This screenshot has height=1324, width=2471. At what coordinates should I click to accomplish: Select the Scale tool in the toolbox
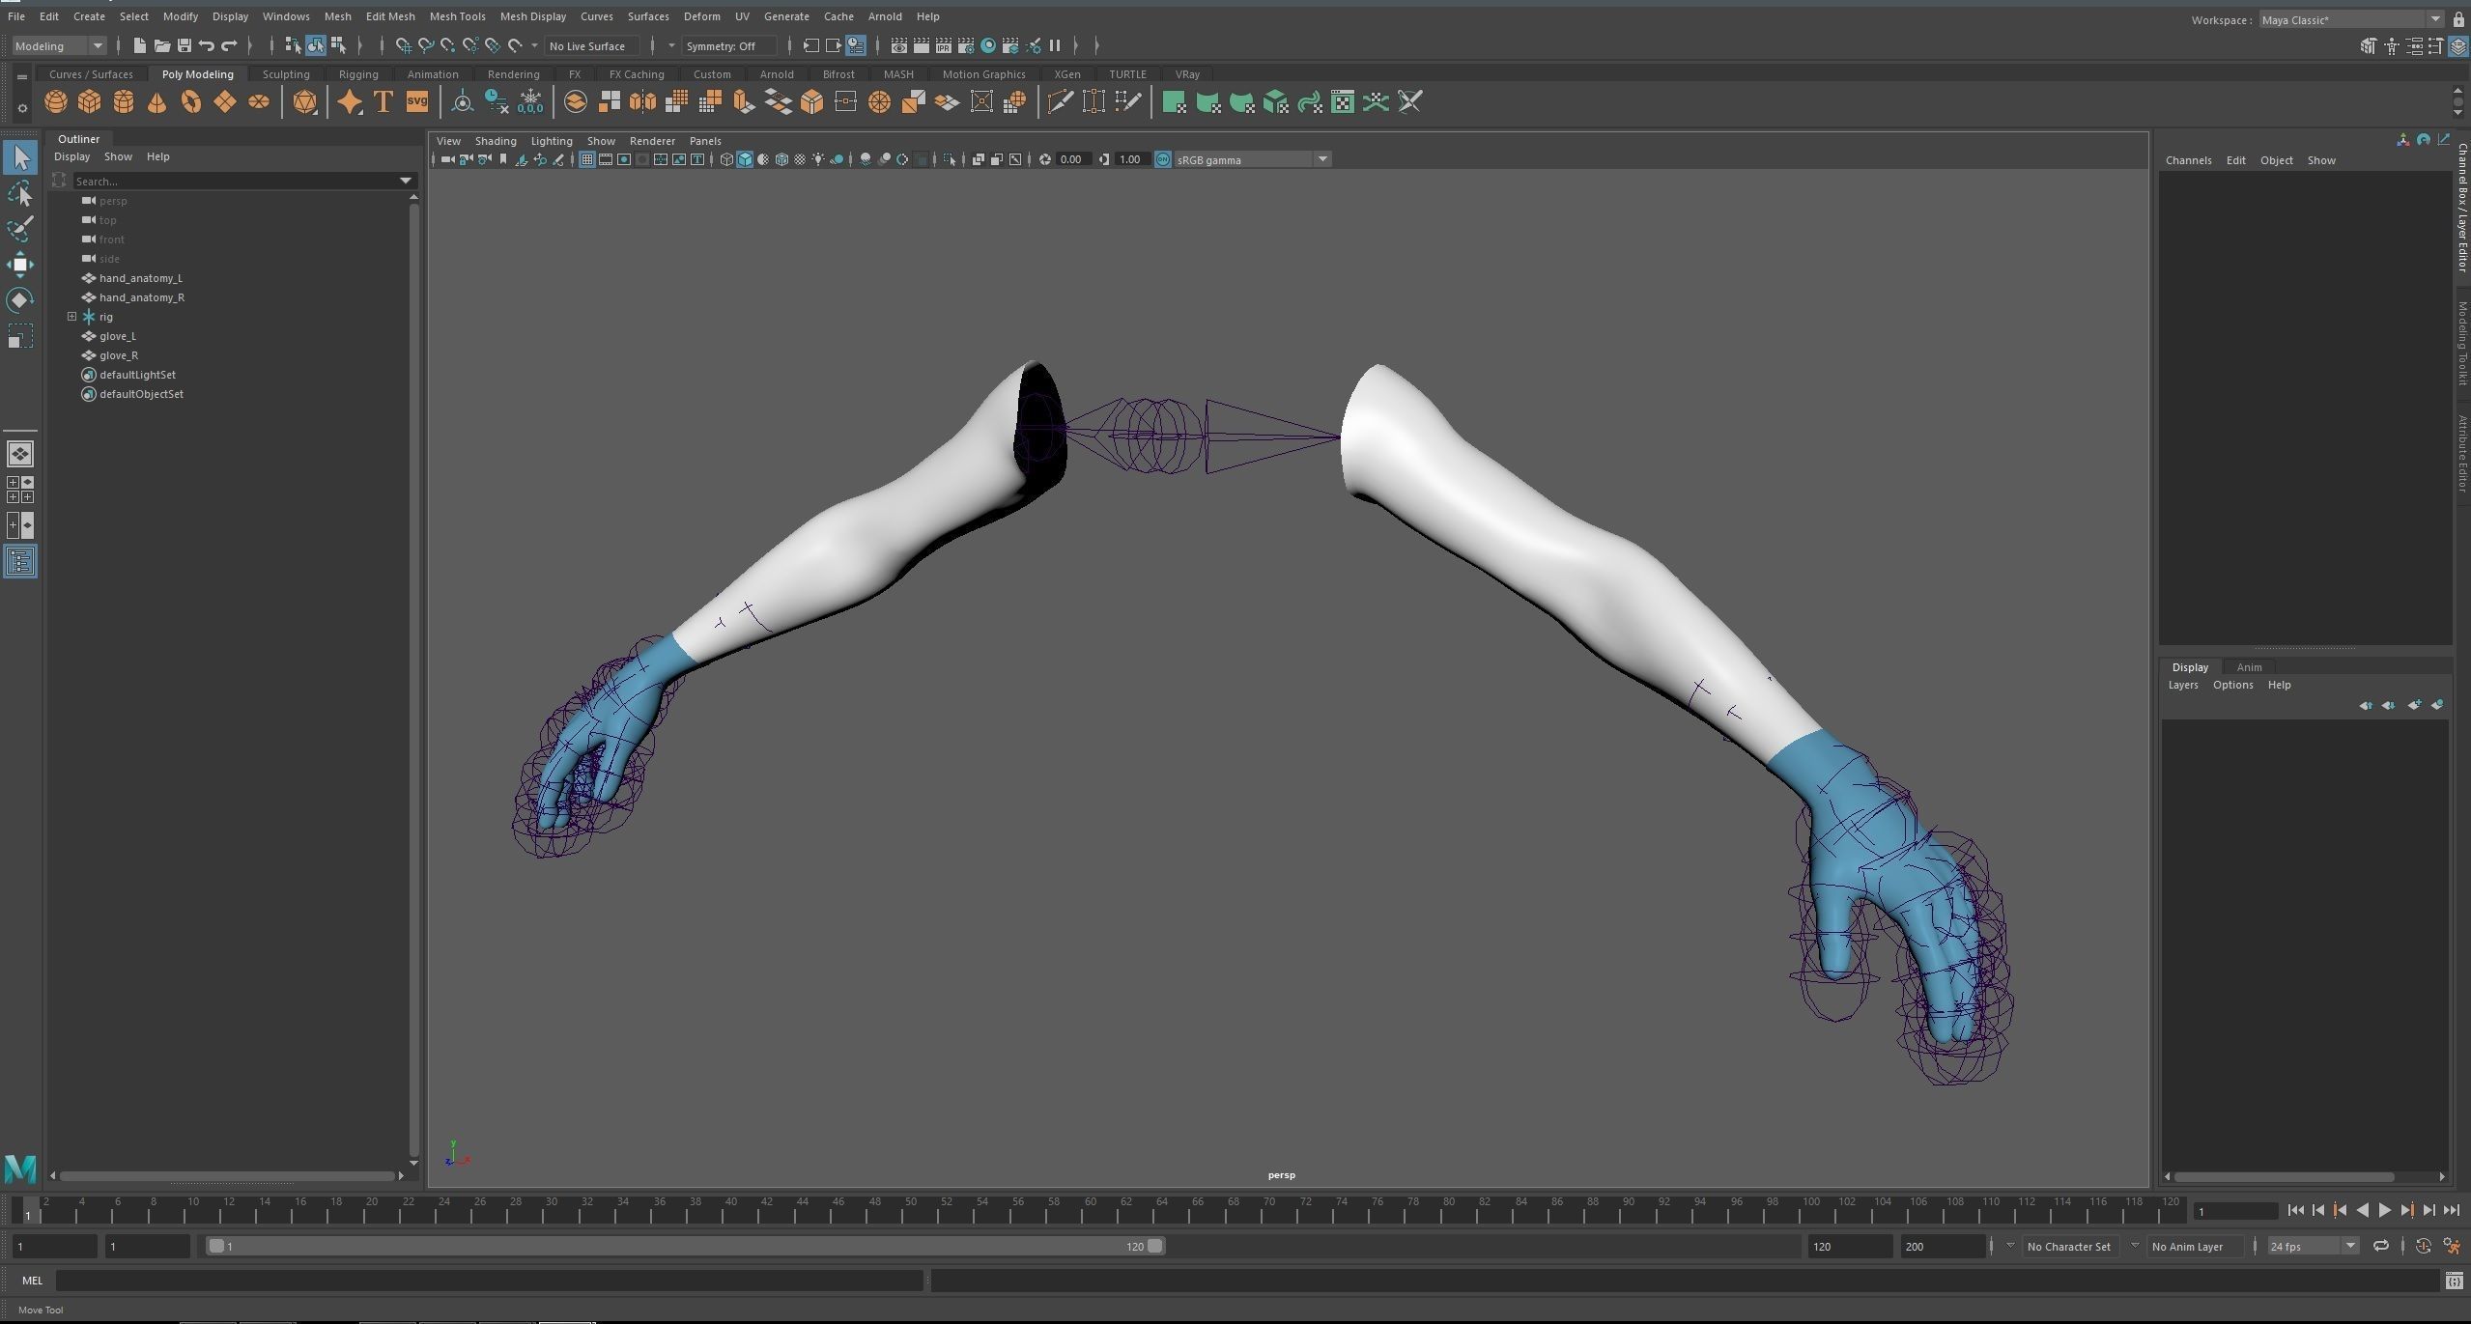(20, 335)
